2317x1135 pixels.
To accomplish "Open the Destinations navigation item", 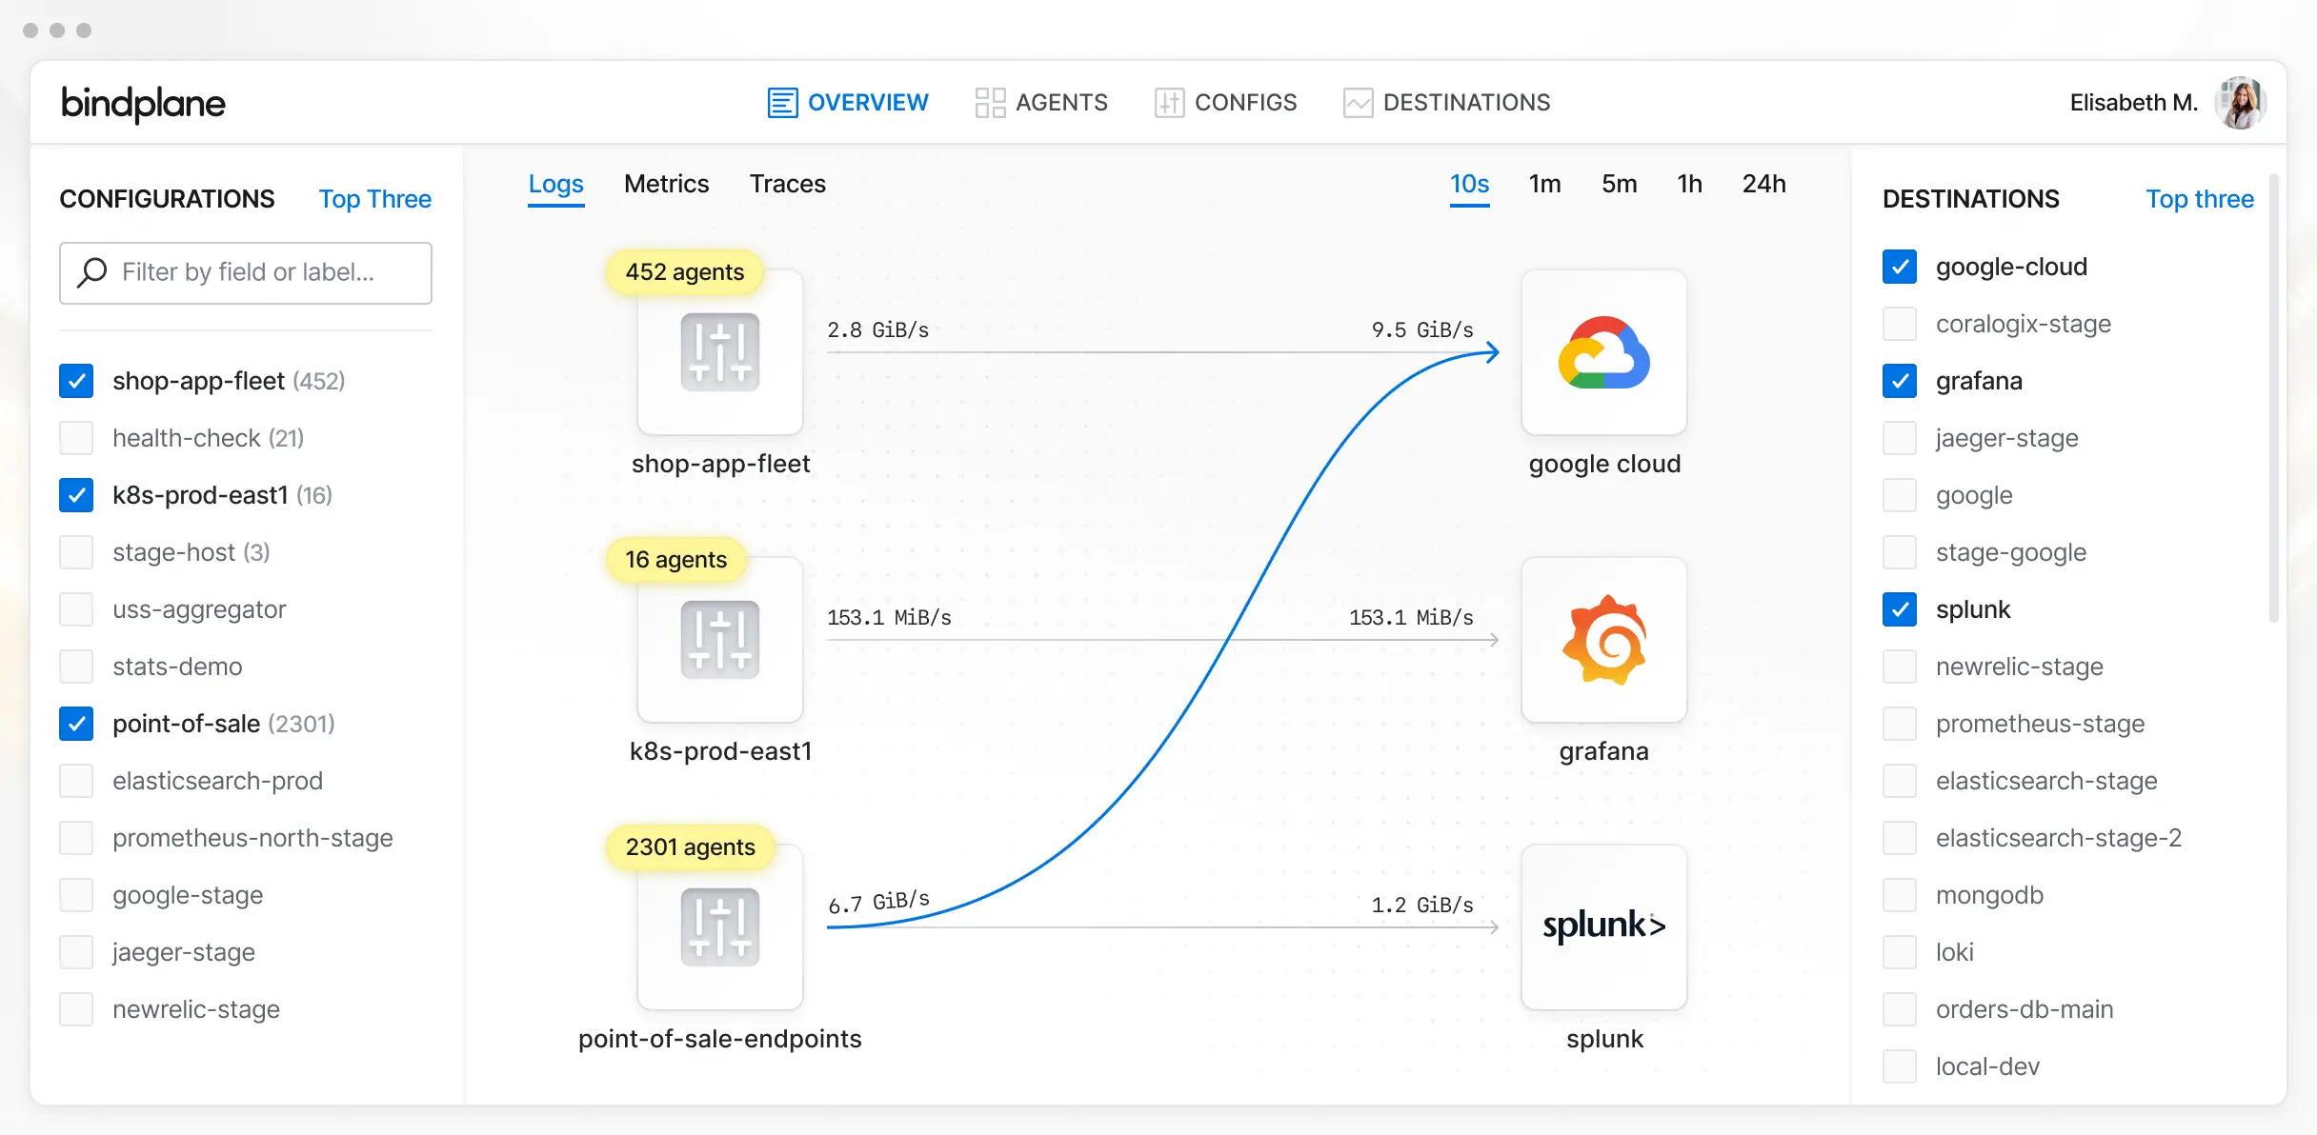I will click(1446, 103).
